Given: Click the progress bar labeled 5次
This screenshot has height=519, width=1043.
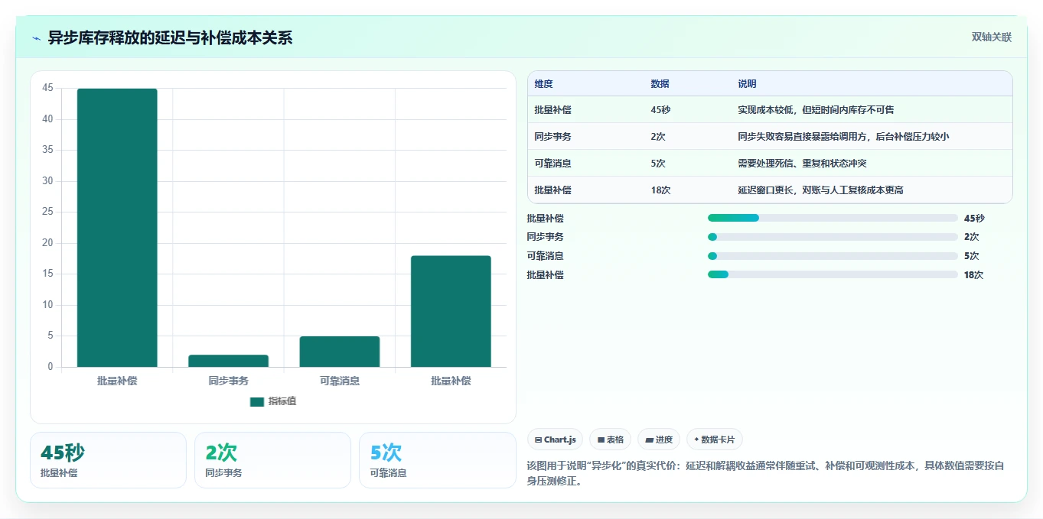Looking at the screenshot, I should point(833,256).
